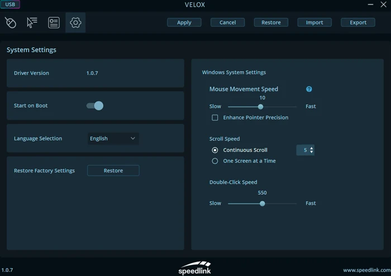Decrease continuous scroll value with down arrow
391x276 pixels.
(x=311, y=152)
